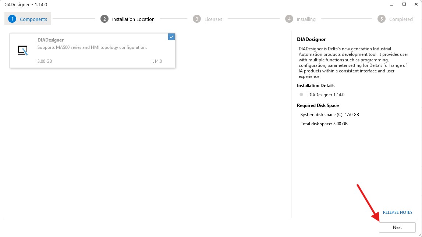Click the window resize grip
The image size is (422, 237).
420,235
